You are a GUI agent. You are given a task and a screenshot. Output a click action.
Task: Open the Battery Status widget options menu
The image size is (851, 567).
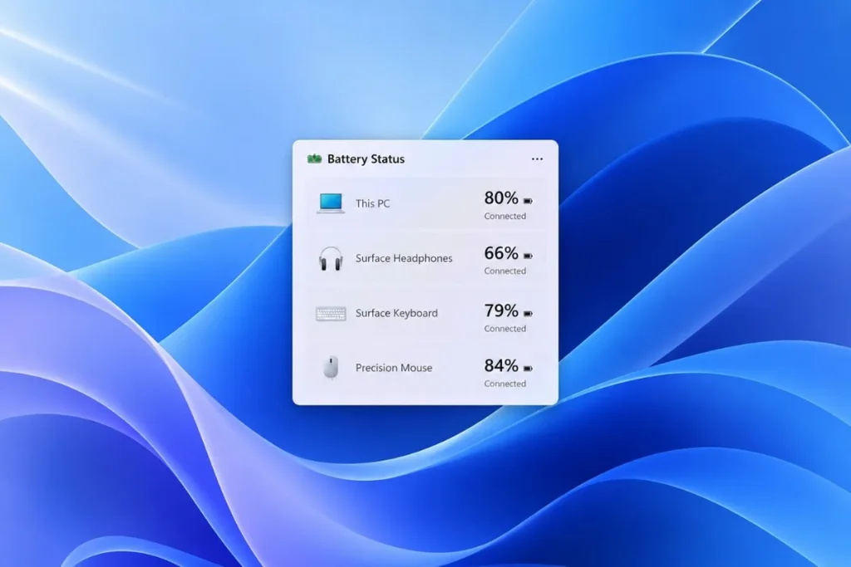(x=537, y=159)
